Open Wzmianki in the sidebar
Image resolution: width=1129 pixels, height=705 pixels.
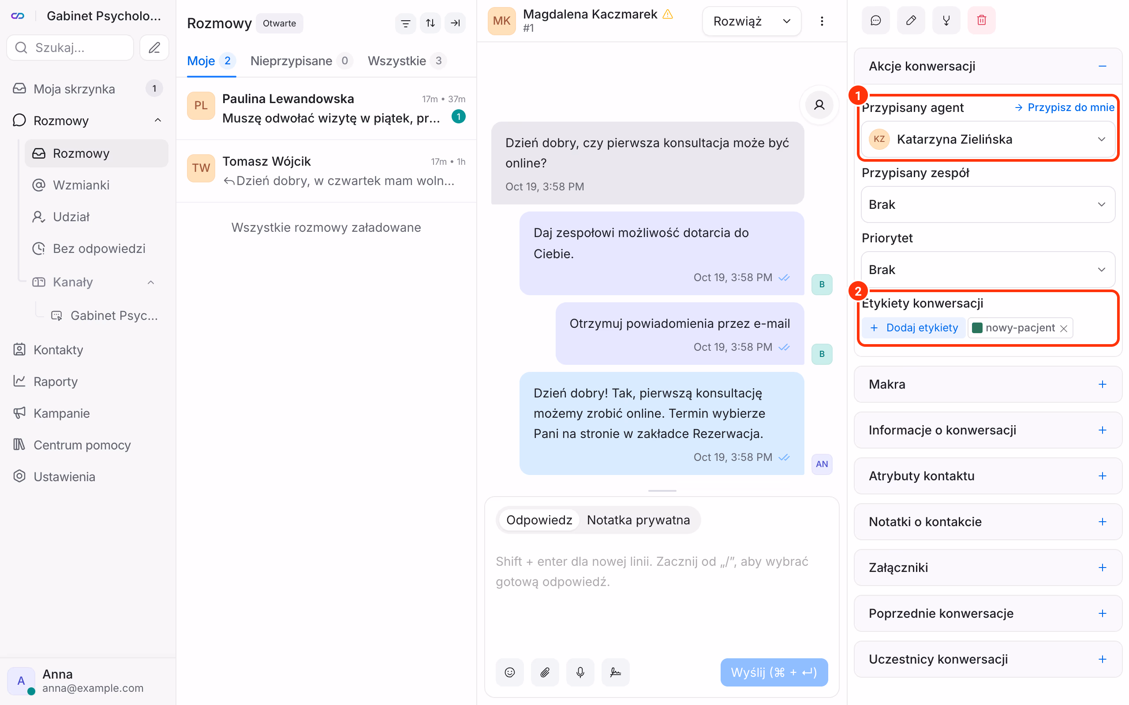pyautogui.click(x=97, y=185)
